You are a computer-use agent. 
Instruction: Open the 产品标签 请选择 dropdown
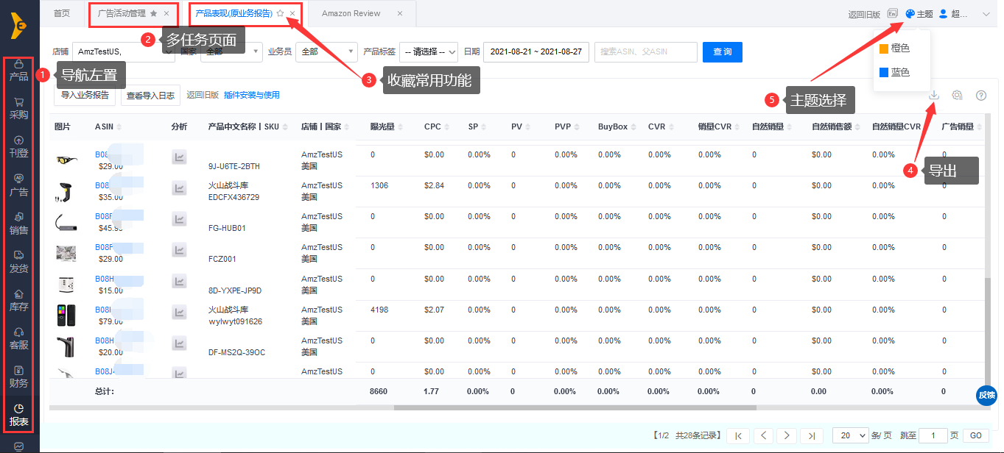[x=428, y=51]
